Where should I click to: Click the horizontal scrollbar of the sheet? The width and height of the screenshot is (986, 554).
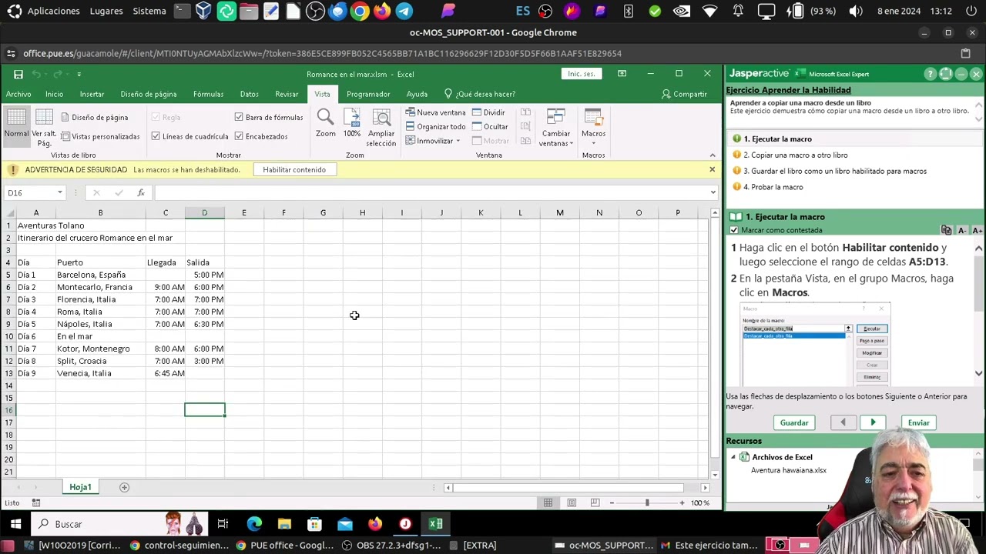[568, 487]
